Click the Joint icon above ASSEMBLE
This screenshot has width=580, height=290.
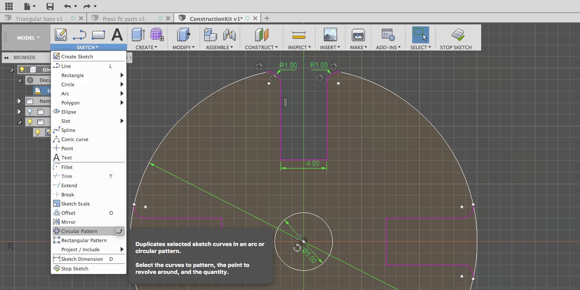coord(229,35)
